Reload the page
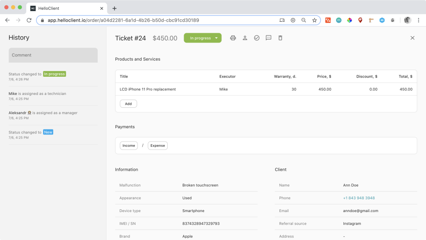The width and height of the screenshot is (426, 240). coord(29,20)
